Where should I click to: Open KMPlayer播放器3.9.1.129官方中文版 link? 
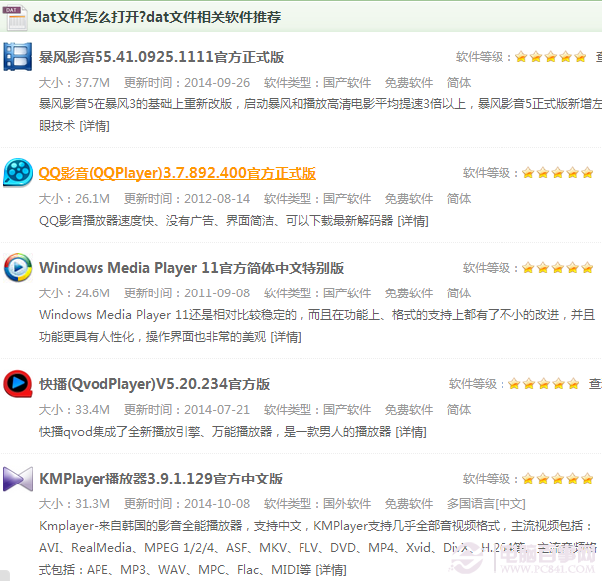click(160, 479)
